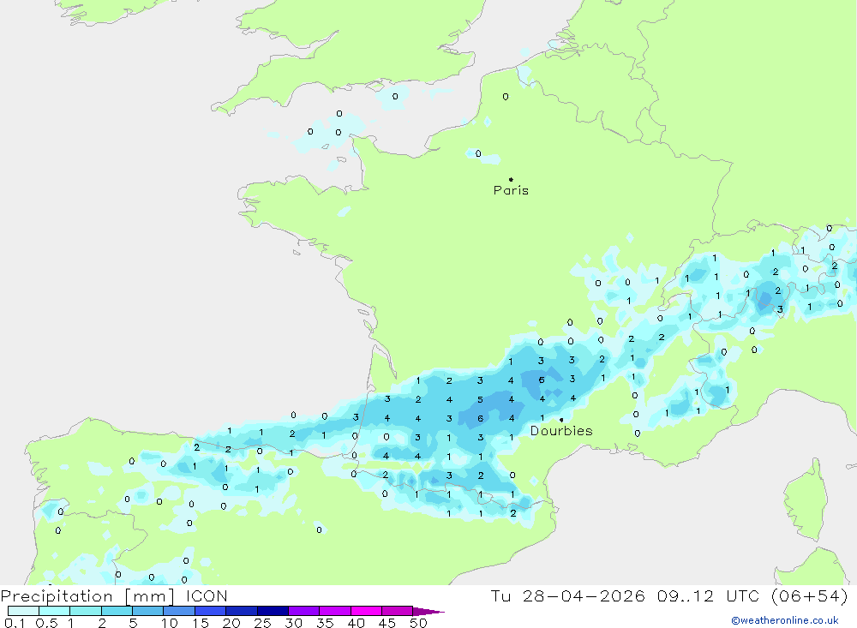Screen dimensions: 857x628
Task: Pick the 35–40 mm legend swatch
Action: click(335, 611)
